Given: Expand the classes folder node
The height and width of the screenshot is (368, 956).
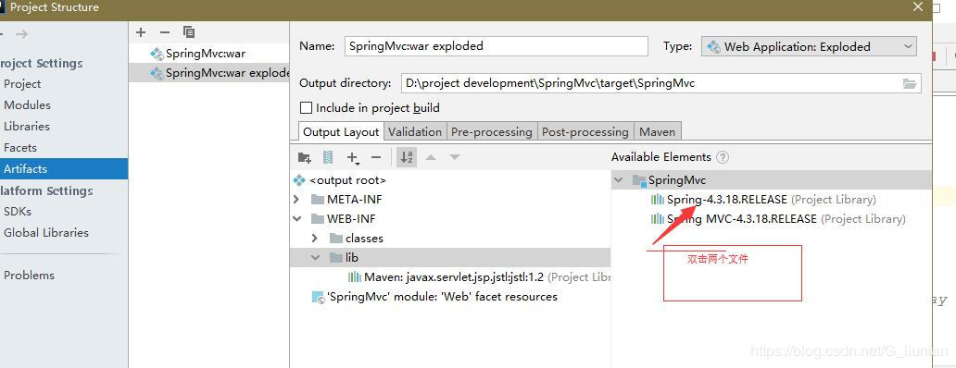Looking at the screenshot, I should point(315,239).
